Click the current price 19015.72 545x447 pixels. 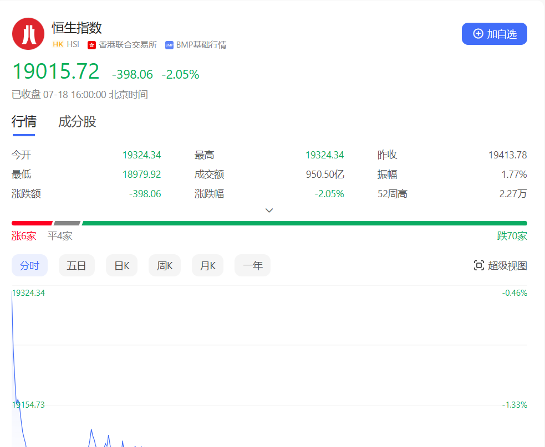tap(56, 71)
